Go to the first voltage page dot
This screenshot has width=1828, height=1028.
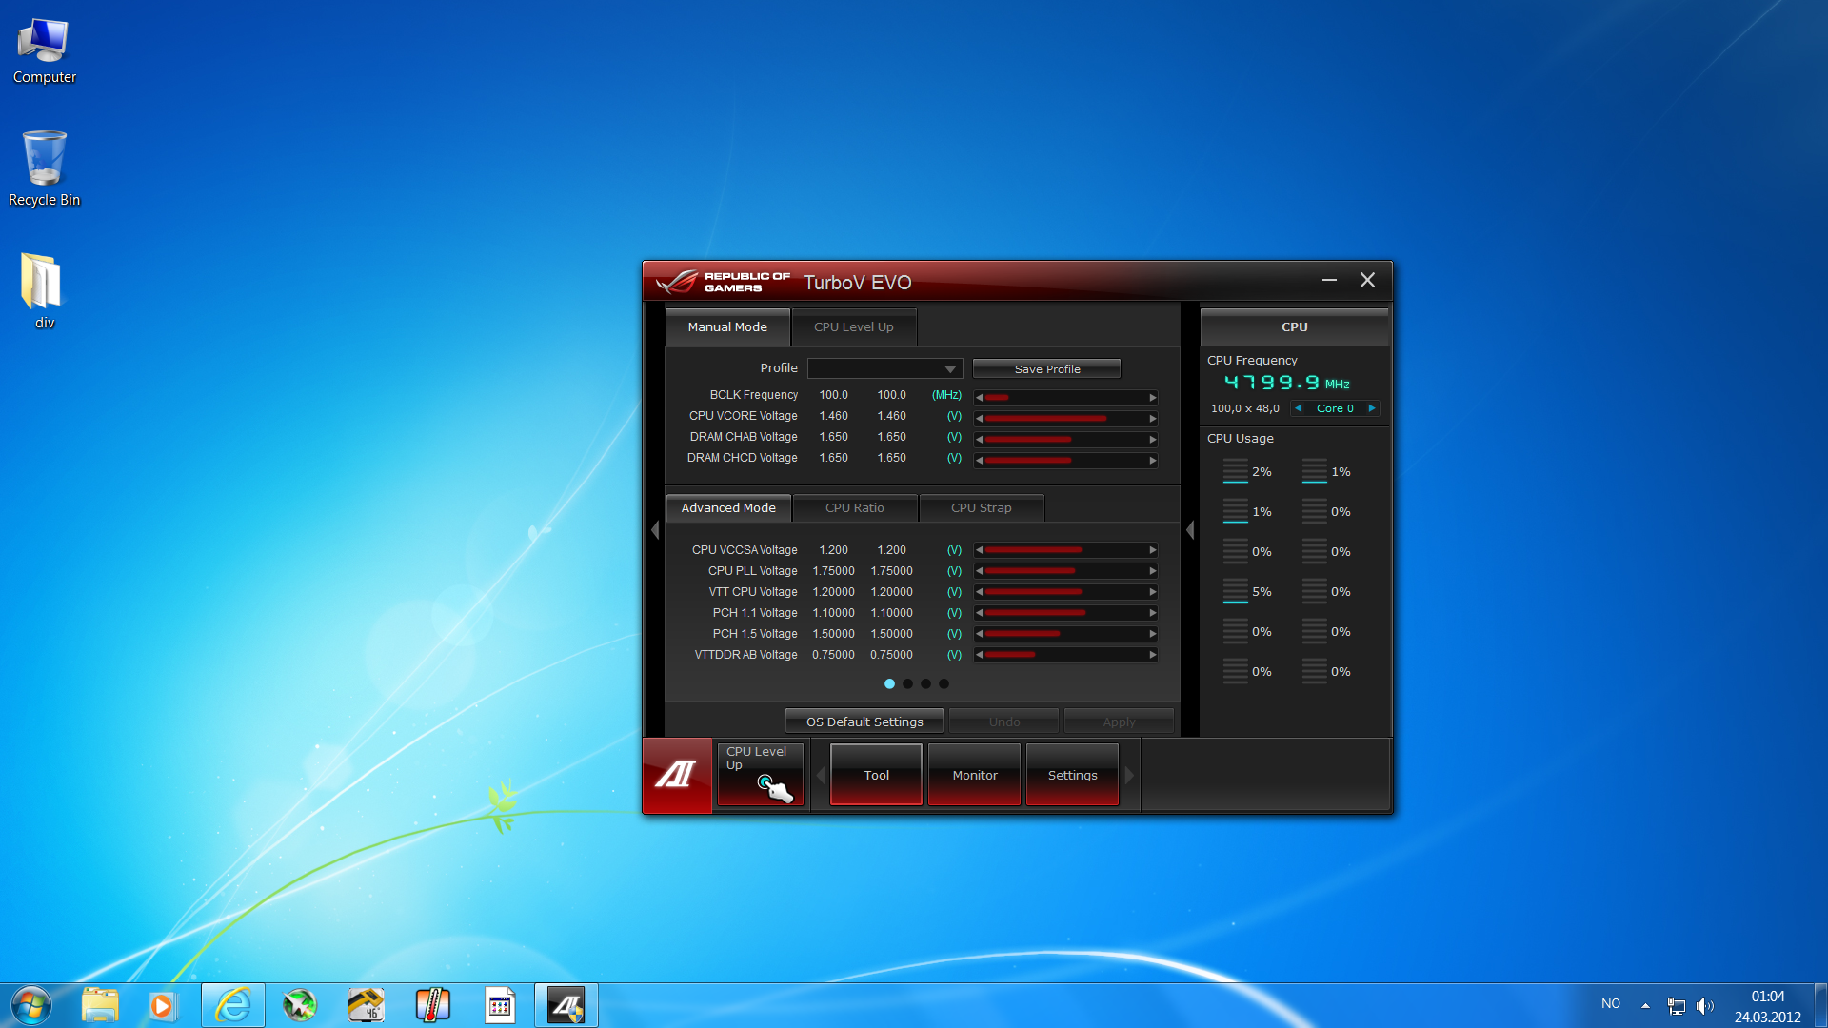889,683
